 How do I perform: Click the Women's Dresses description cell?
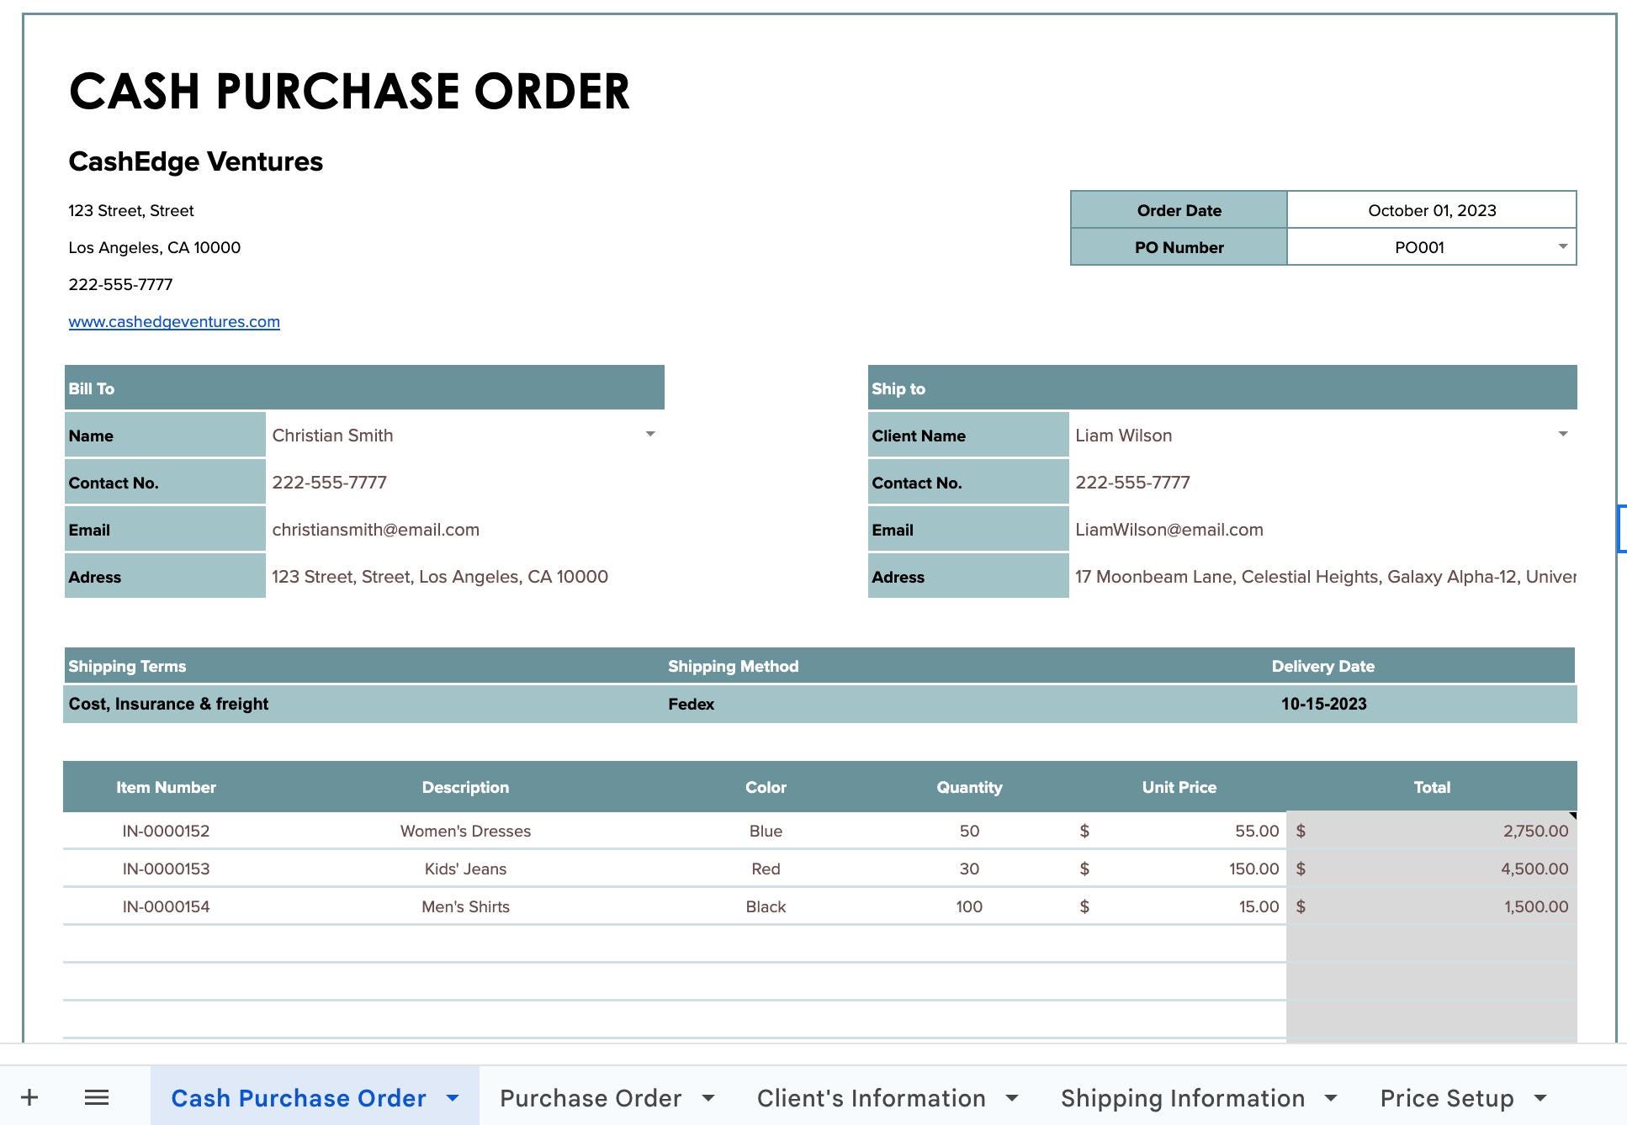tap(465, 831)
